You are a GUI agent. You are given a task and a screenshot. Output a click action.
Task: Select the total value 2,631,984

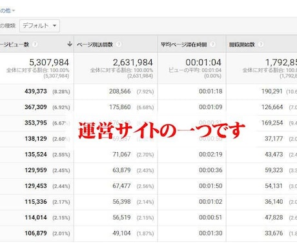tap(133, 63)
